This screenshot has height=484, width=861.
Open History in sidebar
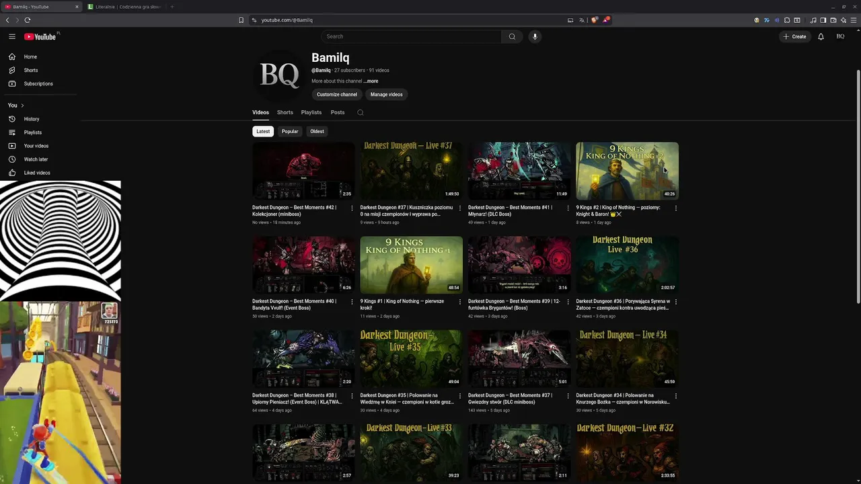(40, 119)
